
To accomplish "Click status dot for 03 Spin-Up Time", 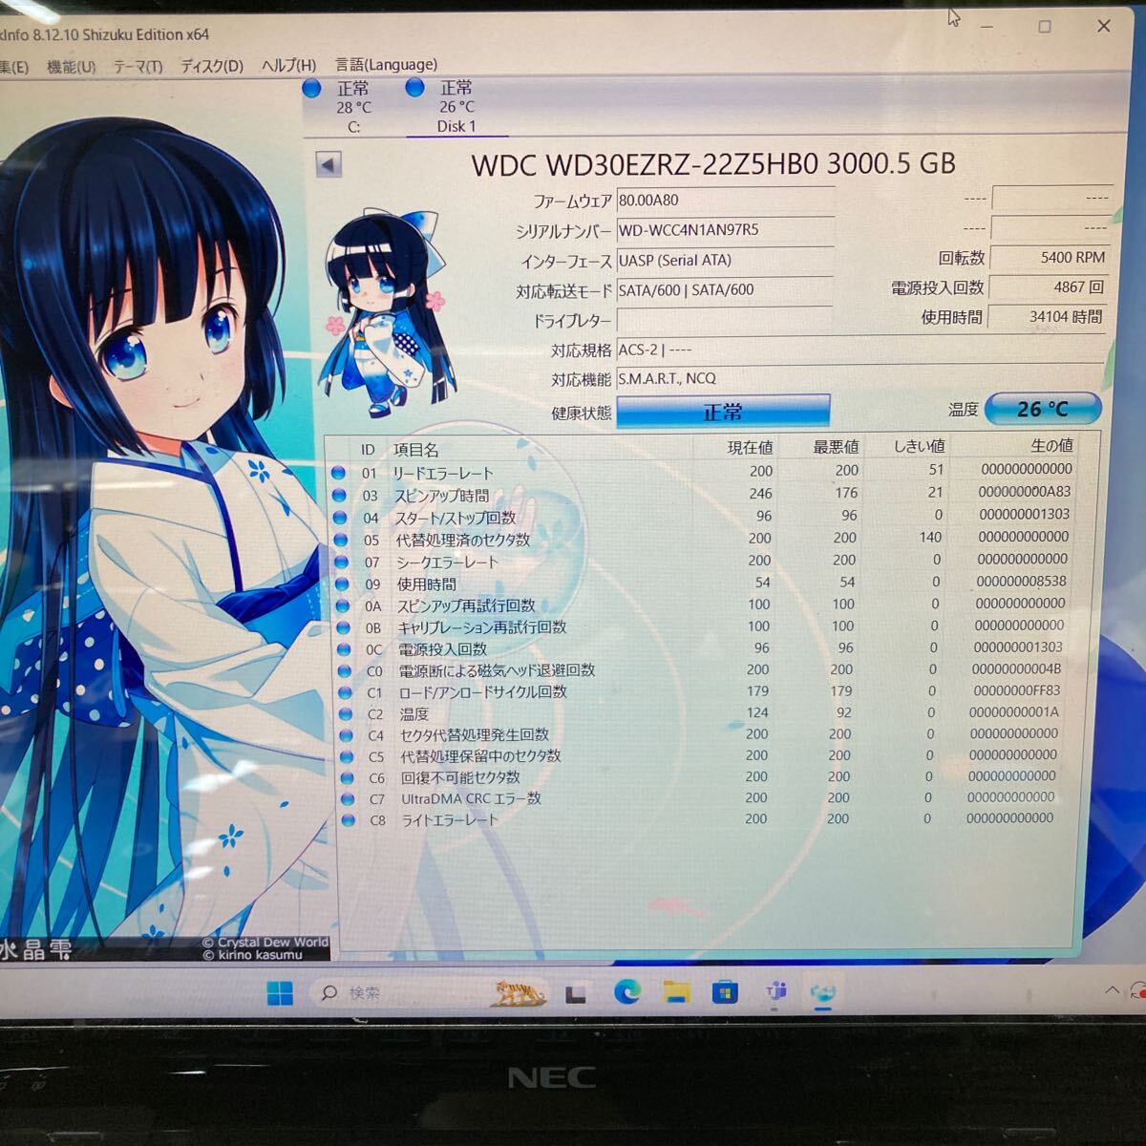I will point(339,495).
